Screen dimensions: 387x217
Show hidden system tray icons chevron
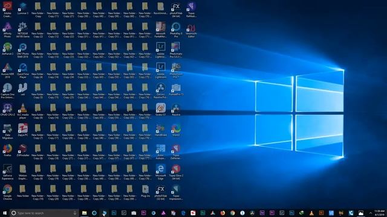click(371, 213)
